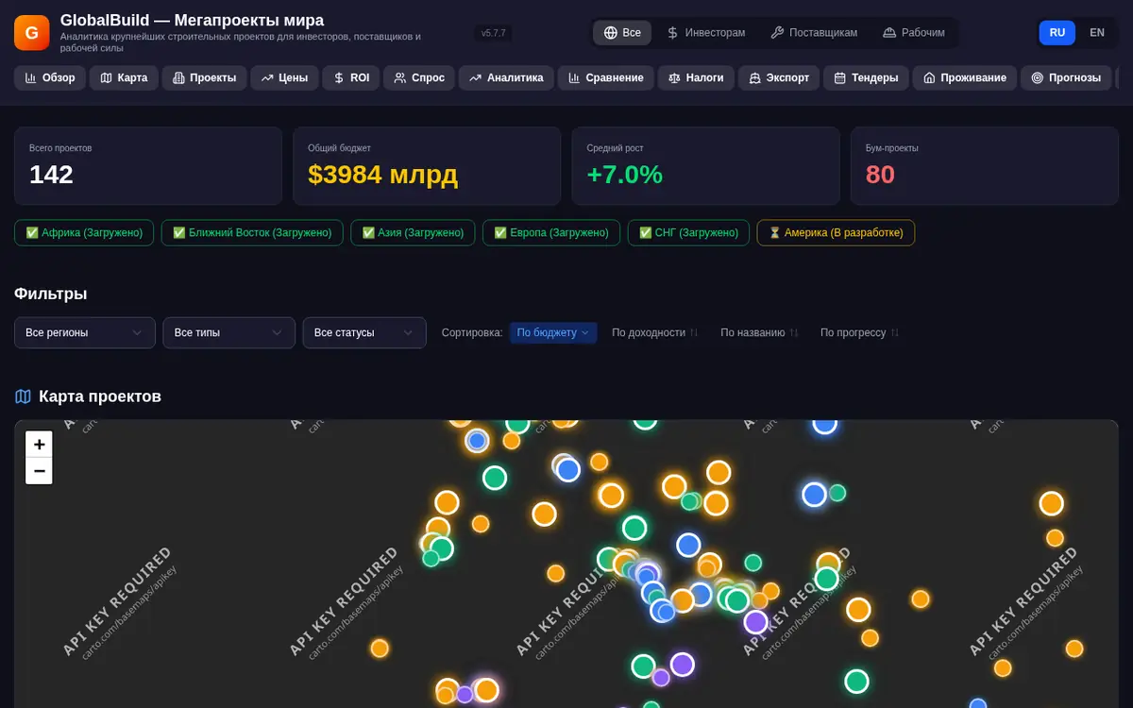Expand the Все регионы dropdown
The height and width of the screenshot is (708, 1133).
tap(85, 332)
